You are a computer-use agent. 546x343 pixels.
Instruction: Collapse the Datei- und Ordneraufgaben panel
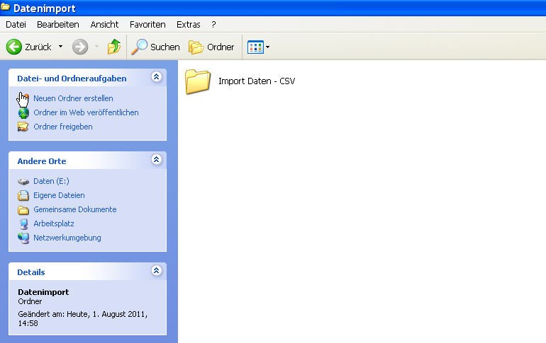[x=156, y=76]
